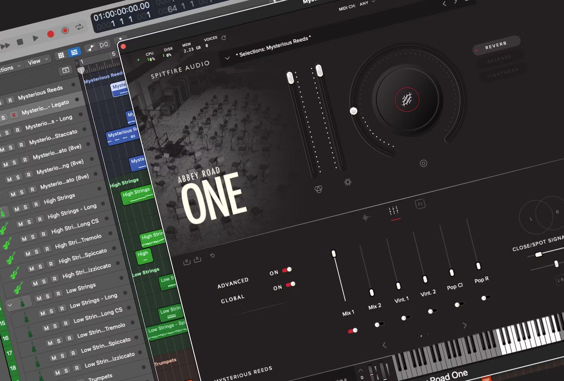564x381 pixels.
Task: Open the mixer faders tab icon
Action: (394, 211)
